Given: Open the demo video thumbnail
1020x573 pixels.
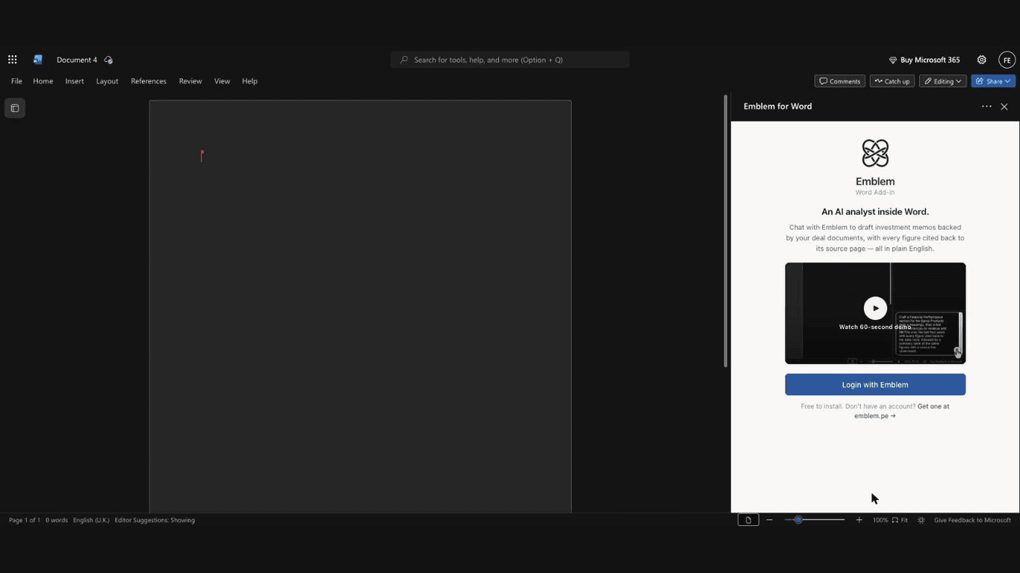Looking at the screenshot, I should click(875, 313).
